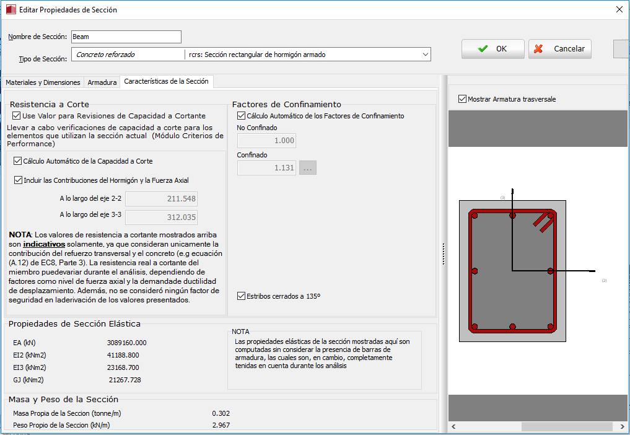This screenshot has width=630, height=435.
Task: Toggle Incluir las Contribuciones del Hormigón checkbox
Action: point(18,180)
